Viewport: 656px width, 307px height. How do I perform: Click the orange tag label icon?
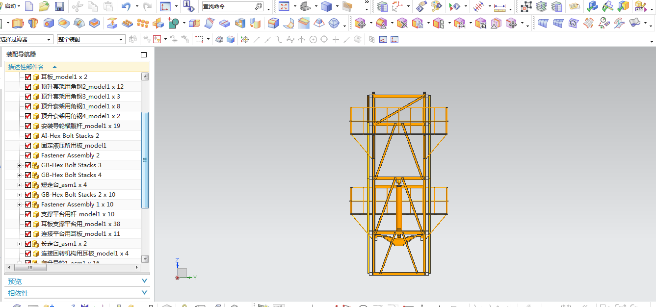pyautogui.click(x=575, y=6)
